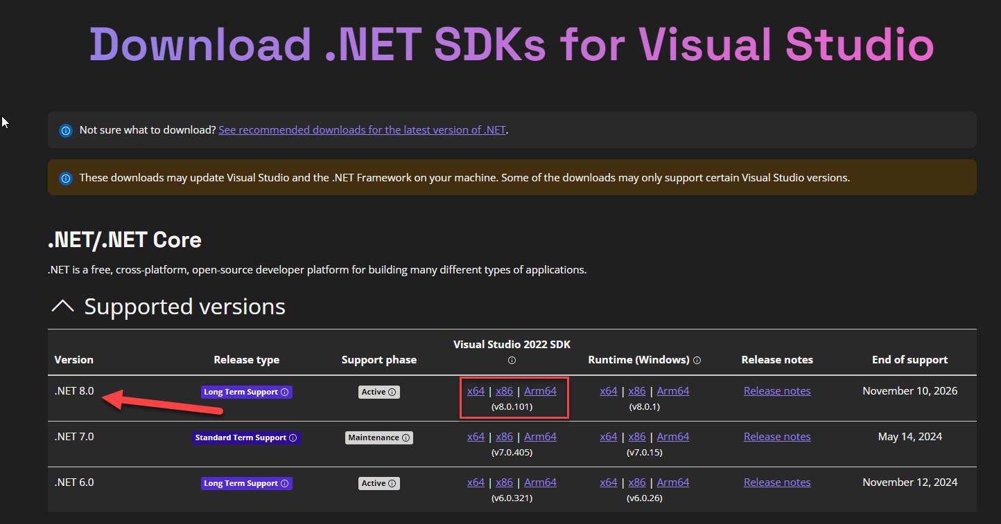Click info icon next to Runtime (Windows) header

pyautogui.click(x=697, y=360)
